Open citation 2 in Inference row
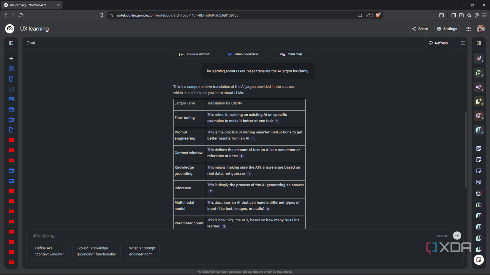The width and height of the screenshot is (490, 275). 211,191
